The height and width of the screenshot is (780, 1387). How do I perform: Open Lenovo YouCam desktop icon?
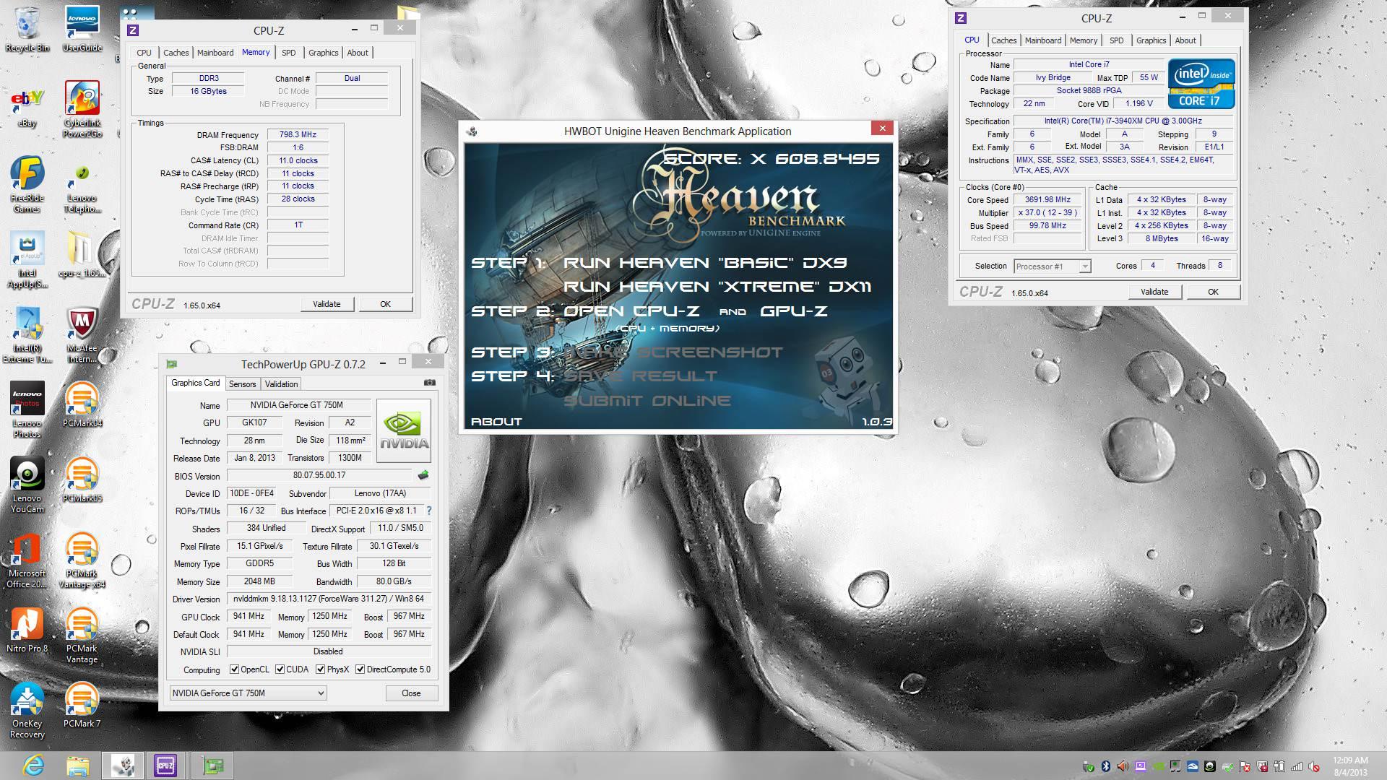[x=27, y=485]
